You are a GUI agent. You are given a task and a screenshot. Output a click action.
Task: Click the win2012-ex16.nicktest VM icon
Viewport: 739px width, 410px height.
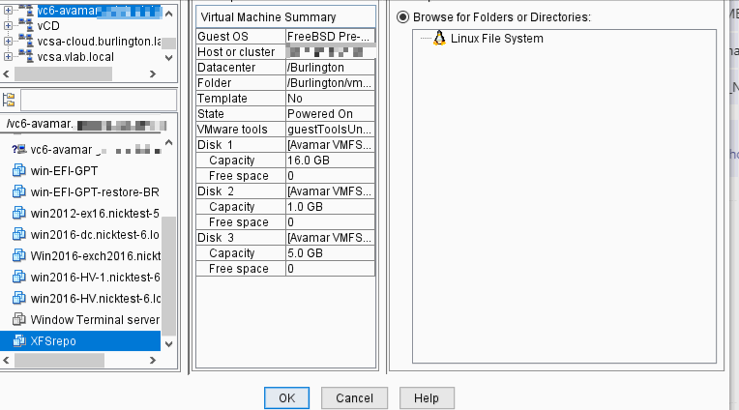(18, 213)
